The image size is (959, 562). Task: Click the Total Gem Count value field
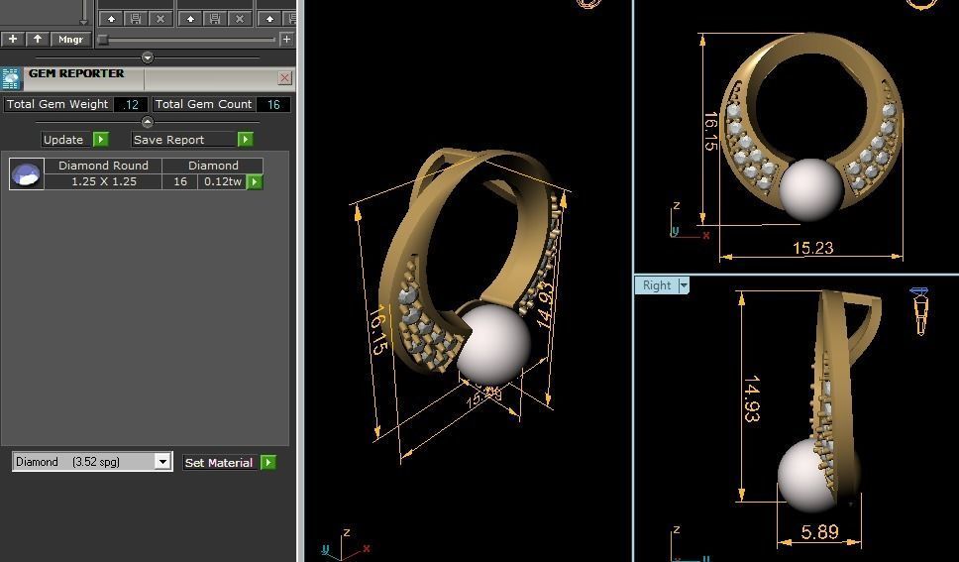click(x=272, y=105)
